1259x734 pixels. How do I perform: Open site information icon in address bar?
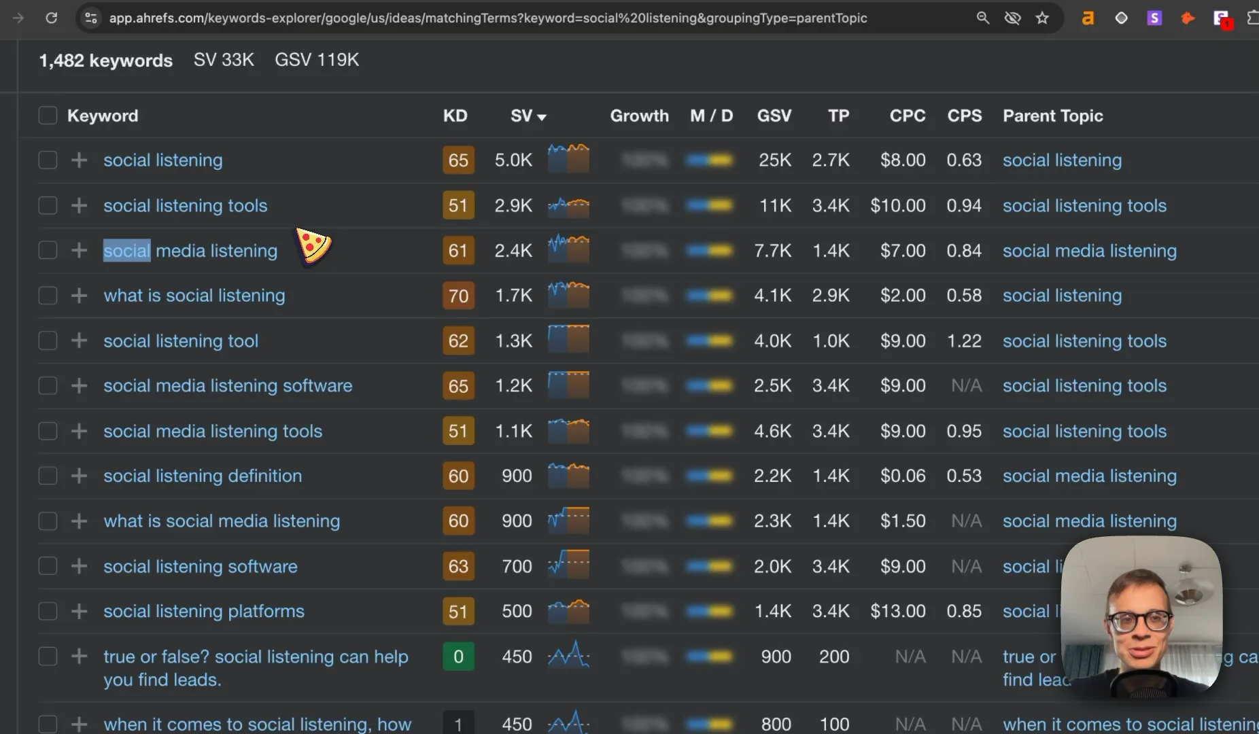[90, 18]
